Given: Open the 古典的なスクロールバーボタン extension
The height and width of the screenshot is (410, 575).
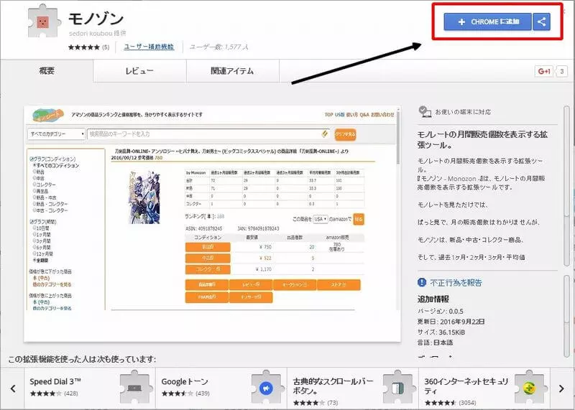Looking at the screenshot, I should pos(353,388).
